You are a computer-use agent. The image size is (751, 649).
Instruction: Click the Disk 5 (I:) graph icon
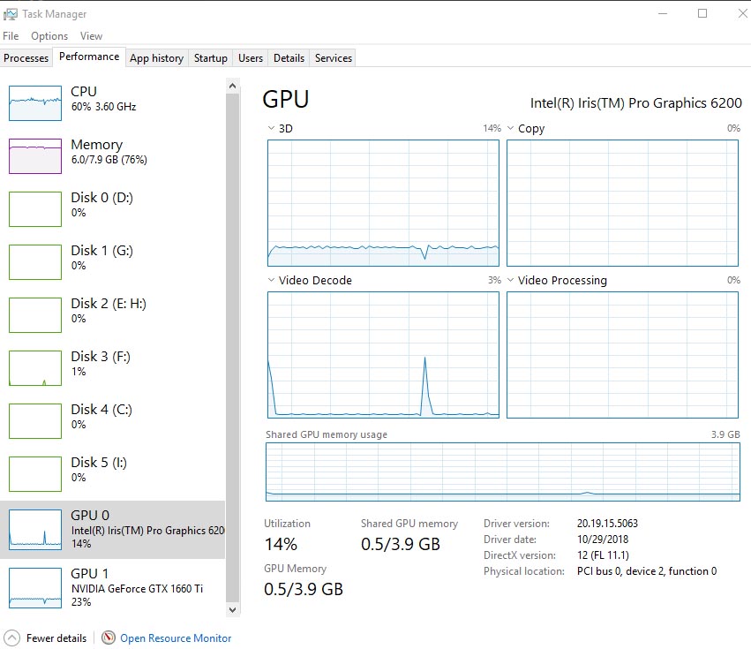[x=35, y=474]
